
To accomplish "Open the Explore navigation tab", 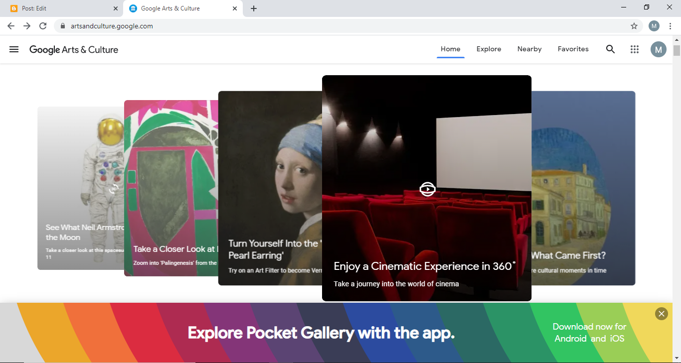I will [489, 49].
